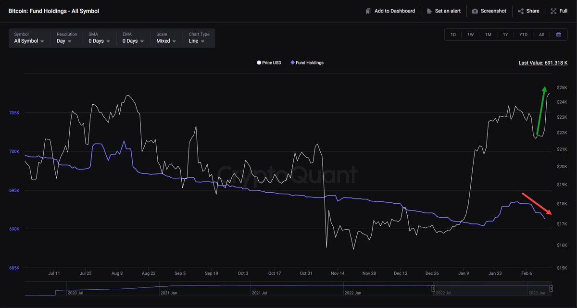Open the SMA dropdown set to 0 Days

click(x=100, y=38)
